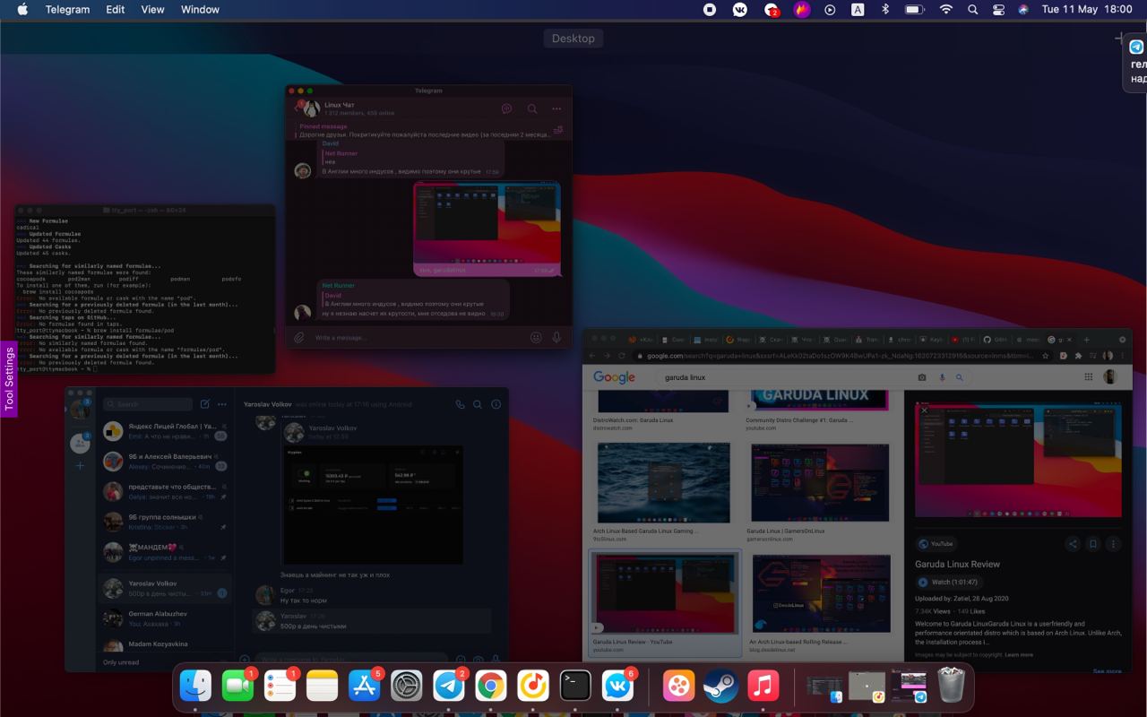The image size is (1147, 717).
Task: Open the Notes app in the Dock
Action: (322, 687)
